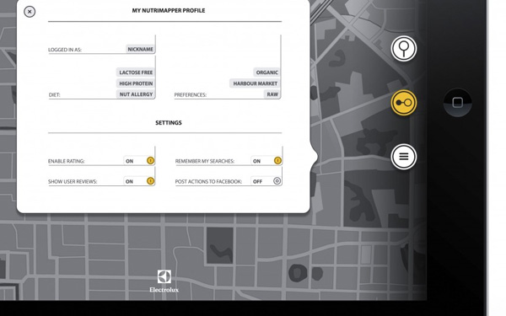Image resolution: width=506 pixels, height=316 pixels.
Task: Click the Lactose Free diet tag
Action: (x=136, y=72)
